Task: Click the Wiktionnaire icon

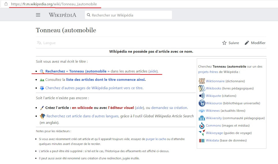Action: (x=202, y=81)
